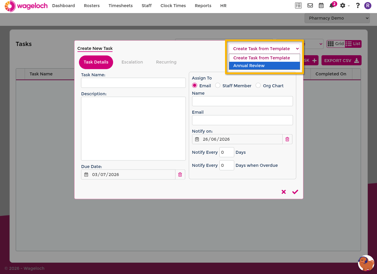
Task: Choose Annual Review template option
Action: point(264,66)
